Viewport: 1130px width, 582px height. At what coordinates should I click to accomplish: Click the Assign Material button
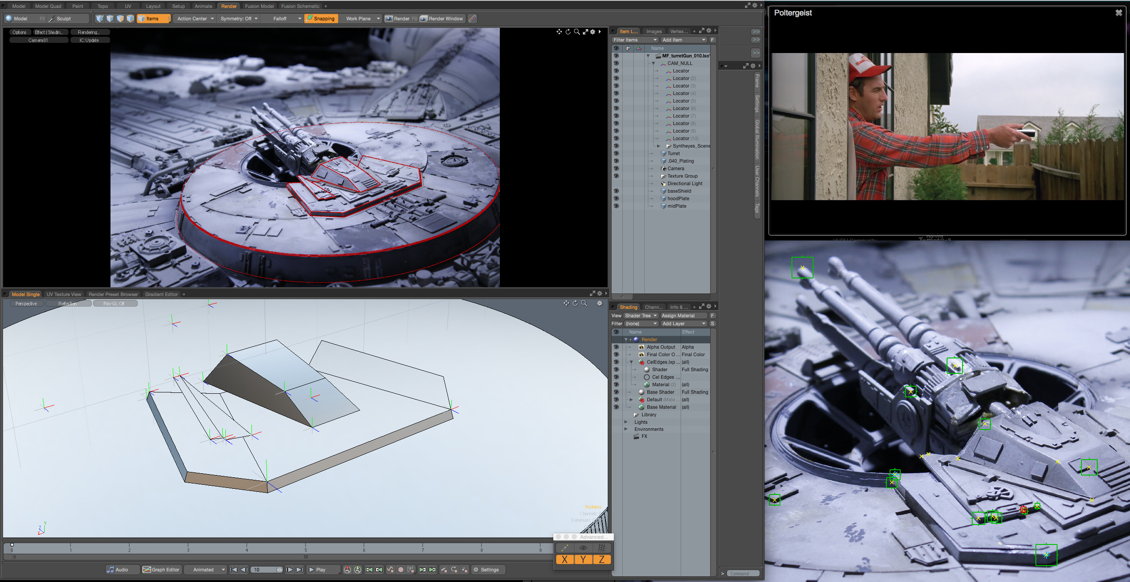coord(684,316)
